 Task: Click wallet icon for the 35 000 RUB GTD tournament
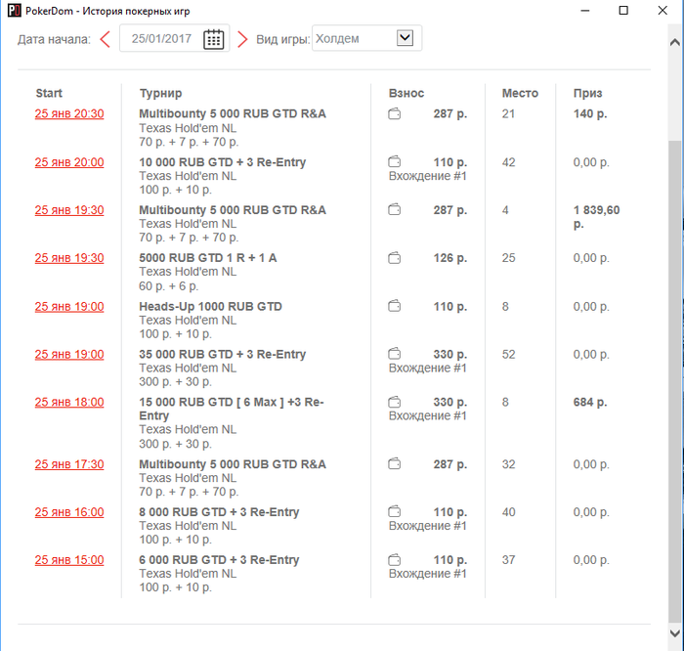pyautogui.click(x=395, y=354)
